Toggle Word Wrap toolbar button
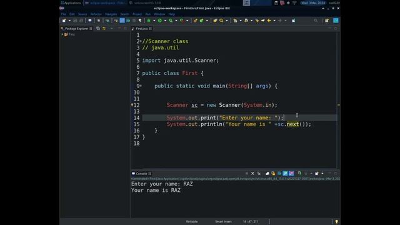Screen dimensions: 400x225 click(x=128, y=21)
